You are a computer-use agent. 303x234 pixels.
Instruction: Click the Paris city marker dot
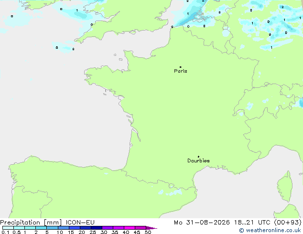pos(181,67)
